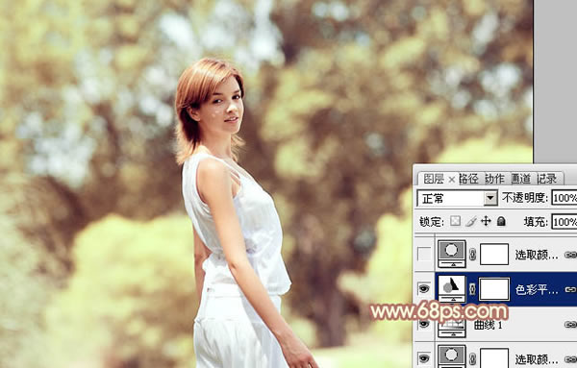577x368 pixels.
Task: Click the lock all padlock icon
Action: (x=501, y=221)
